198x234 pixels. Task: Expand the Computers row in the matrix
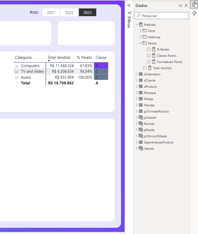tap(17, 66)
